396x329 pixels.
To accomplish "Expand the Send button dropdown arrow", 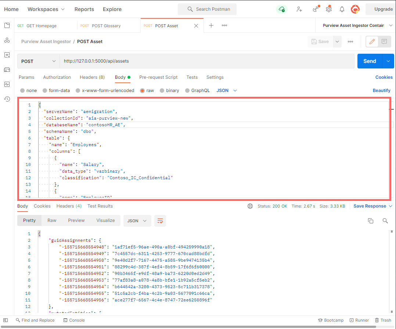I will 388,61.
